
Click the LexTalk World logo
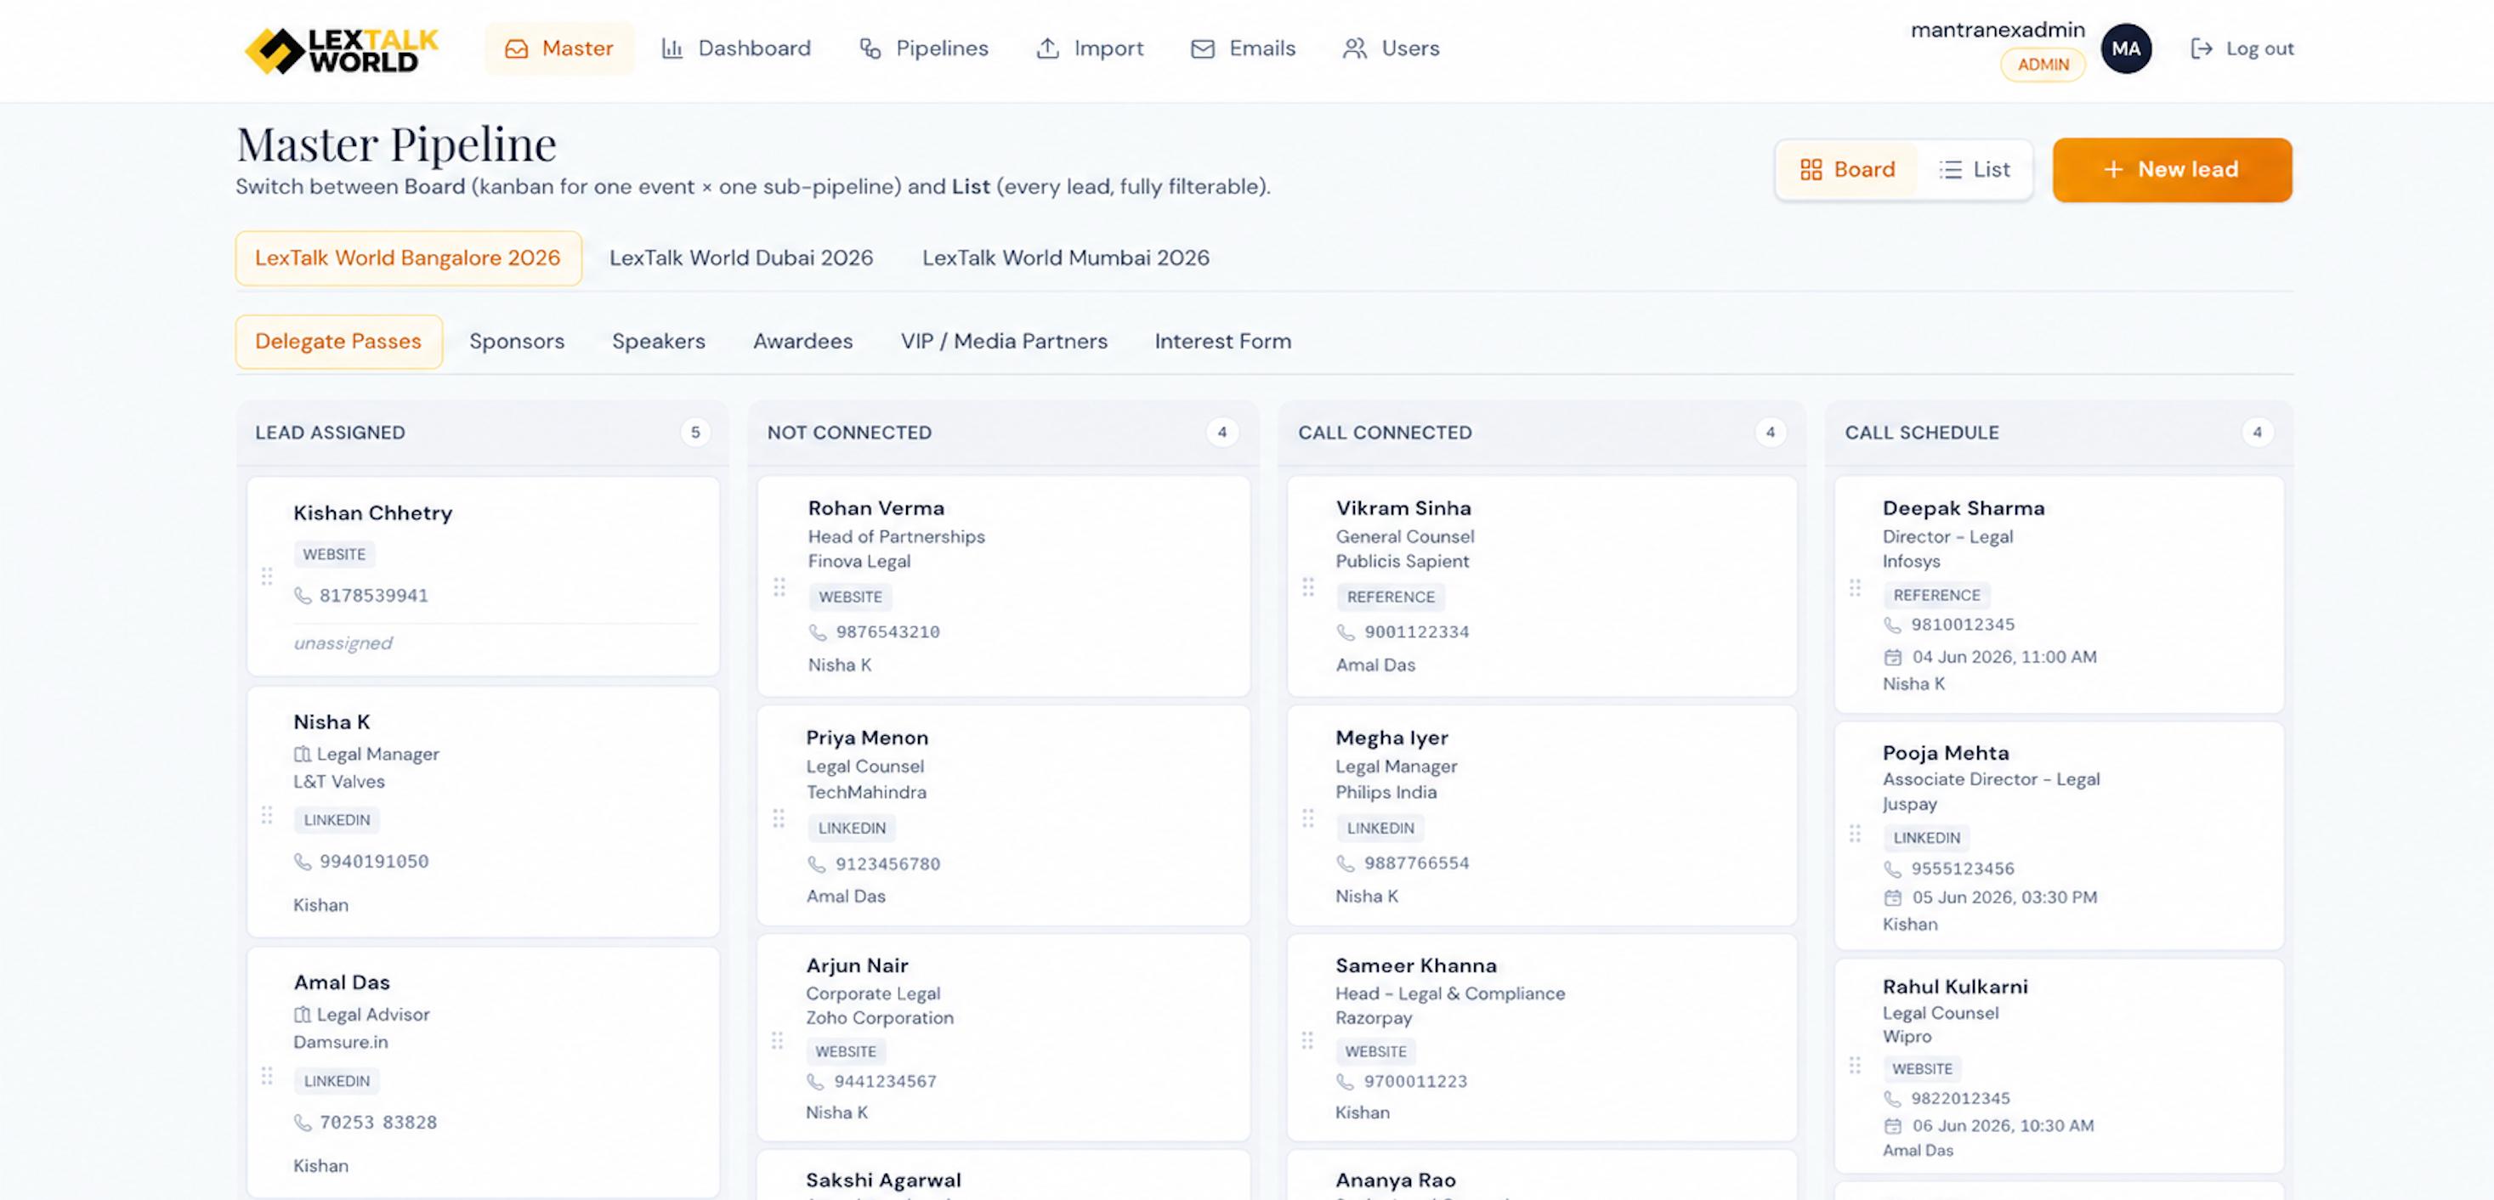[341, 49]
